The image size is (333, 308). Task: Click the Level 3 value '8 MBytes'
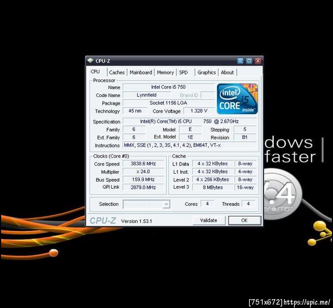coord(213,188)
